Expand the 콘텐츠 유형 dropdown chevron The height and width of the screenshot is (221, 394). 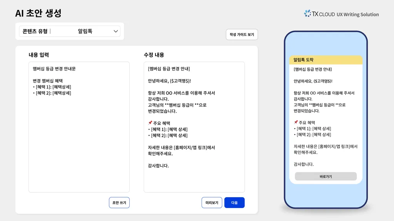115,31
